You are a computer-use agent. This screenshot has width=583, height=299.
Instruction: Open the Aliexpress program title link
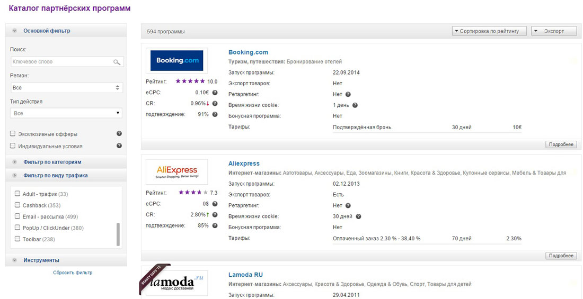[244, 164]
